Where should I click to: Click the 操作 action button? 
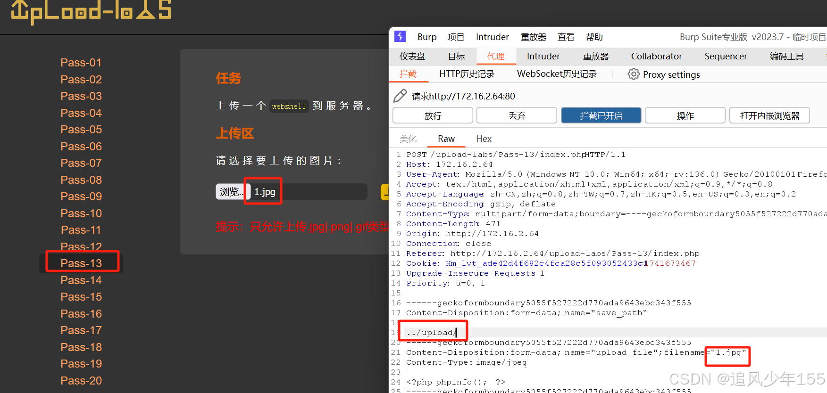685,115
